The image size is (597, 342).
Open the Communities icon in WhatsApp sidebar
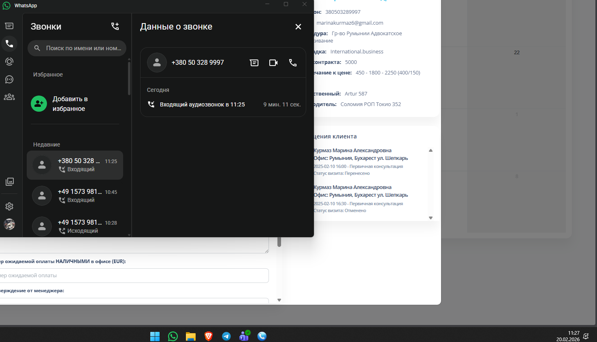(x=9, y=97)
